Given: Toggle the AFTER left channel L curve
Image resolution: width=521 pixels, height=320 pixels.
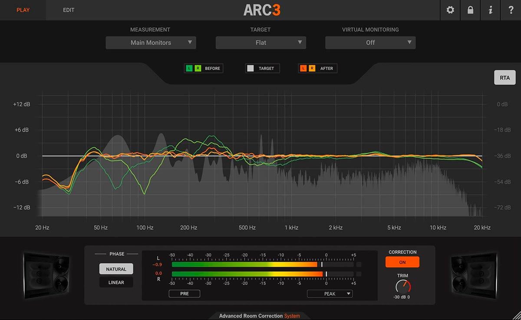Looking at the screenshot, I should pyautogui.click(x=303, y=68).
